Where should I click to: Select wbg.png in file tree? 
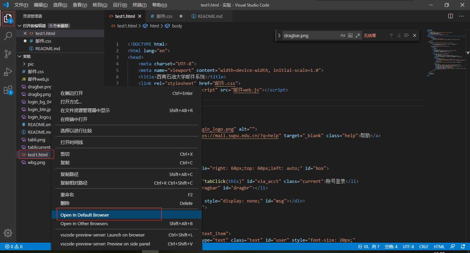pyautogui.click(x=36, y=162)
